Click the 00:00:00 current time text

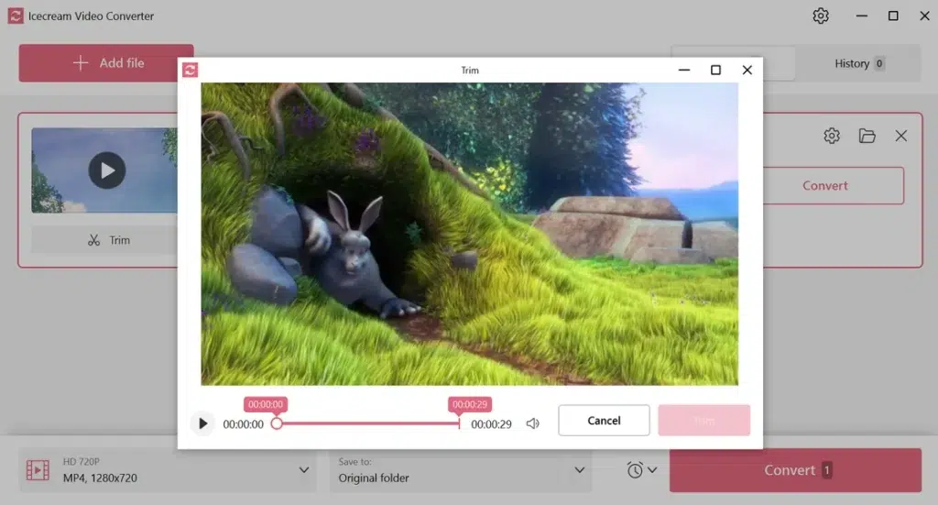(243, 424)
